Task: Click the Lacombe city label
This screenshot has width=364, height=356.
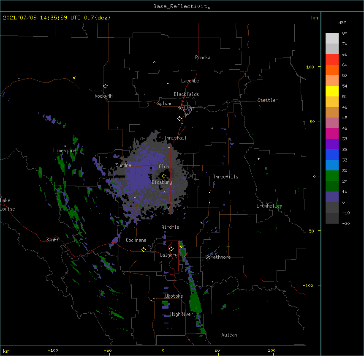Action: [x=190, y=81]
